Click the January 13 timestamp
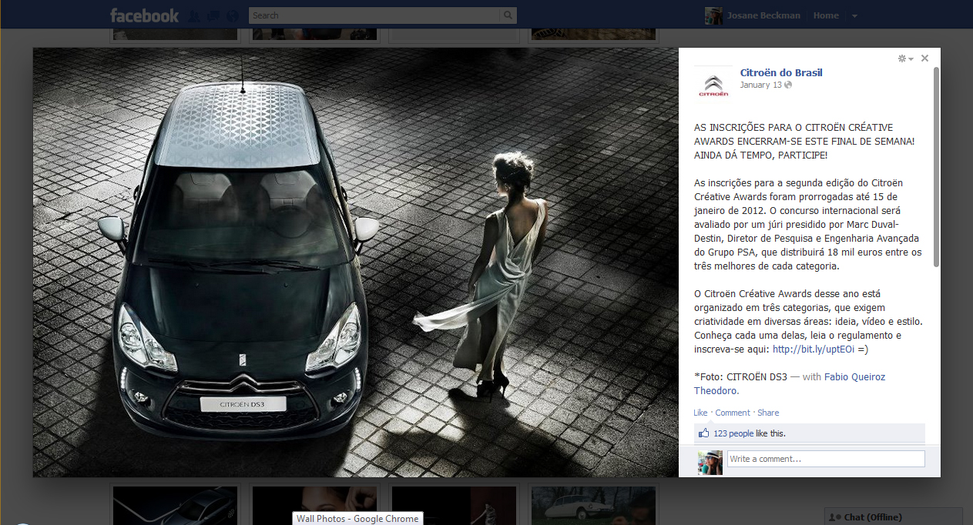 (x=760, y=85)
